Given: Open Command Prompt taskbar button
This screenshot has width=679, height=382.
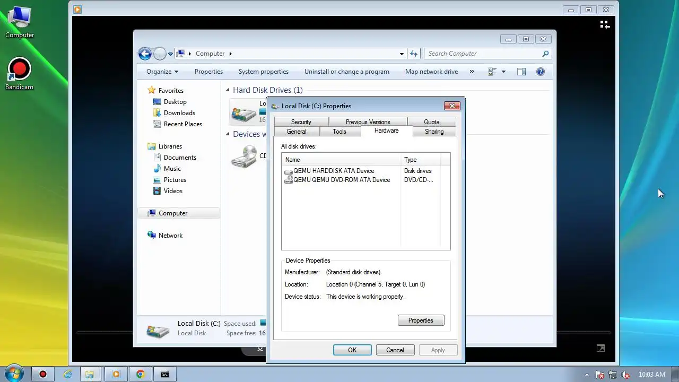Looking at the screenshot, I should [x=165, y=374].
